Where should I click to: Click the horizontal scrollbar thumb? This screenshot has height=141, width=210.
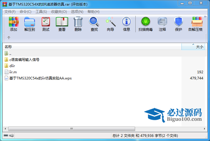[x=72, y=129]
